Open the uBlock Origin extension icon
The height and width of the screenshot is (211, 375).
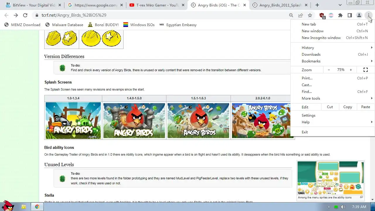322,16
